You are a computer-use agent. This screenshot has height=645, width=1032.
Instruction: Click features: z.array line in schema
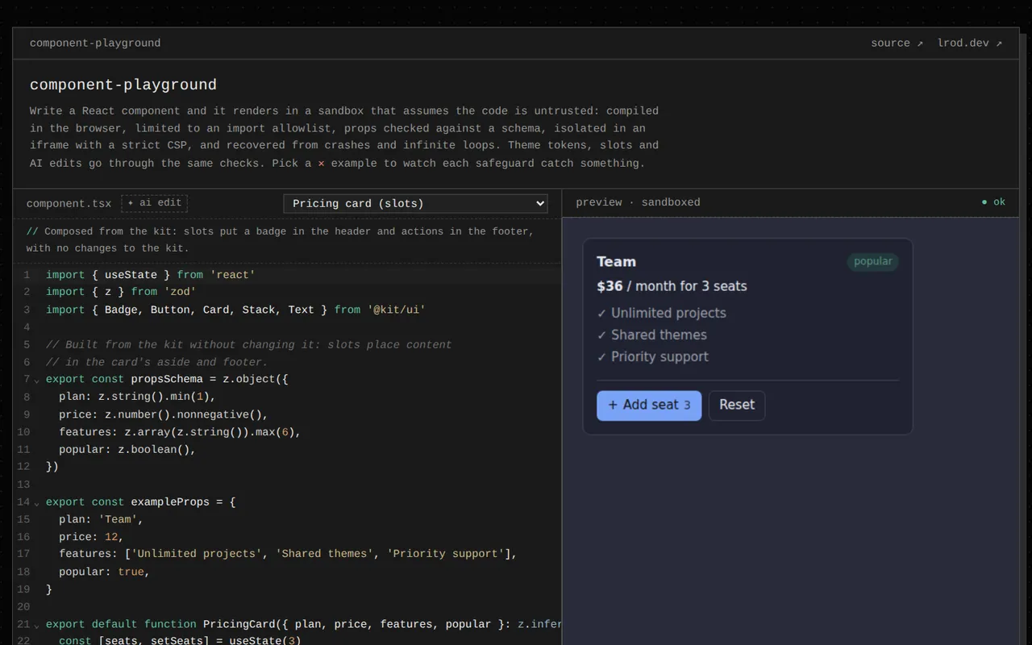(x=180, y=432)
